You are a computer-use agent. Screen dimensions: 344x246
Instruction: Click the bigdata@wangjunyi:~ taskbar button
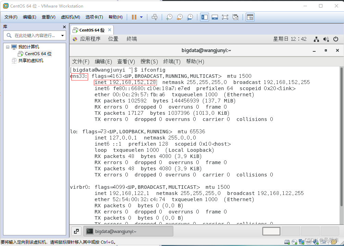coord(128,231)
